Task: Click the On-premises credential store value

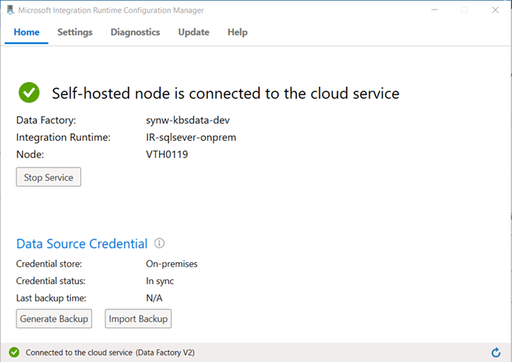Action: 172,264
